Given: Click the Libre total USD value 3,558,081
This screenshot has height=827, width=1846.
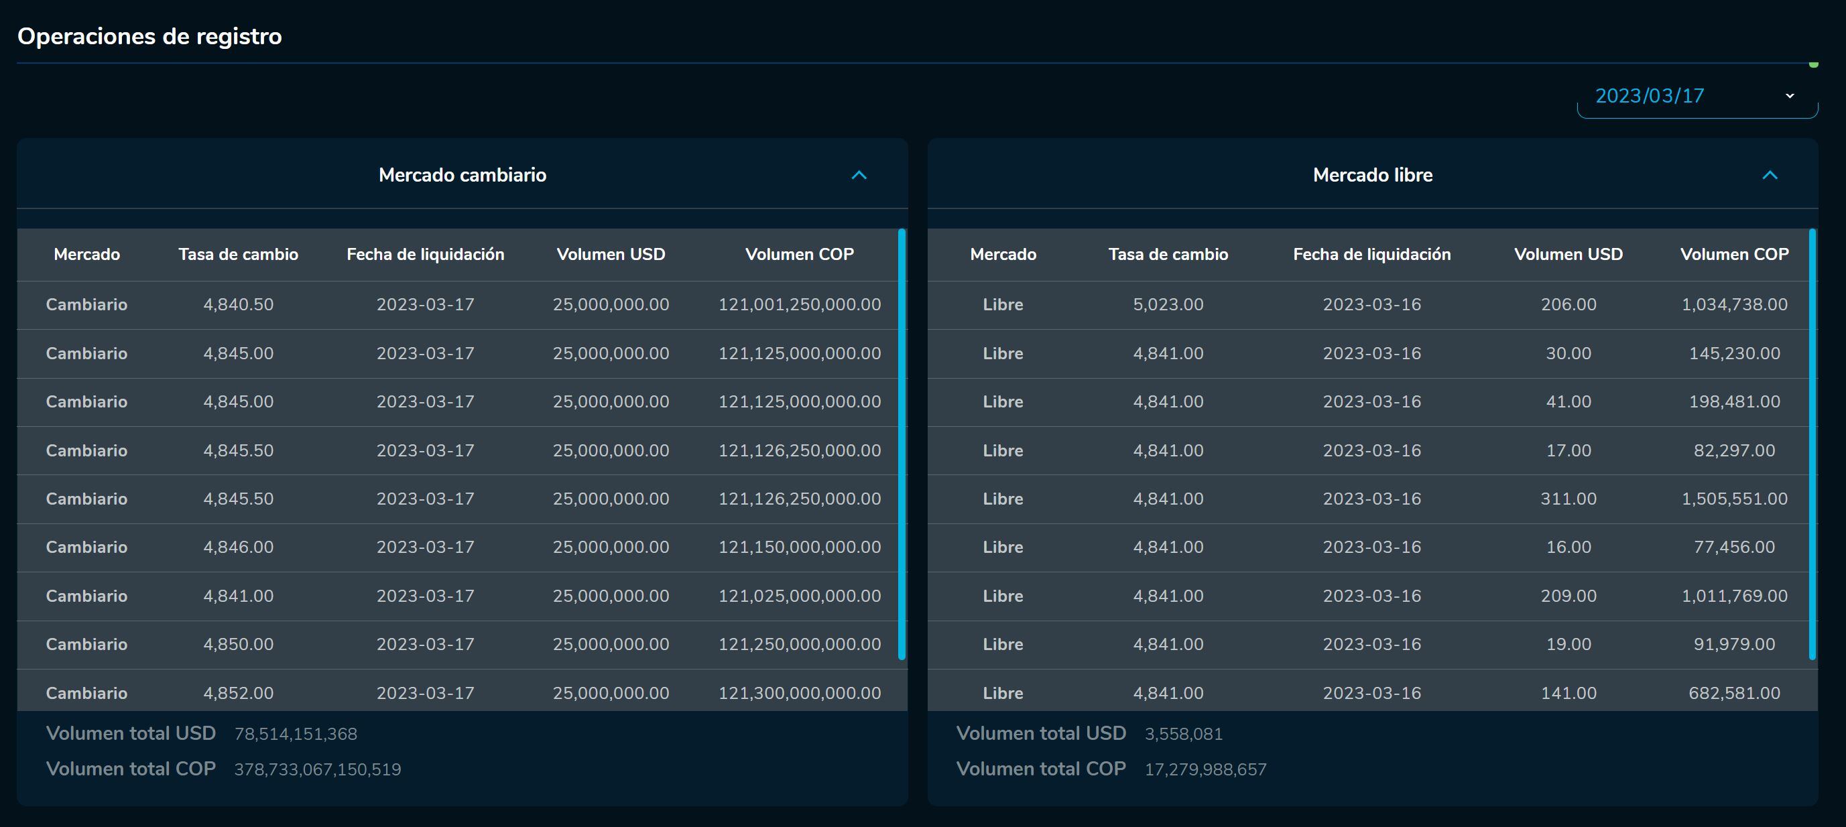Looking at the screenshot, I should [1183, 734].
